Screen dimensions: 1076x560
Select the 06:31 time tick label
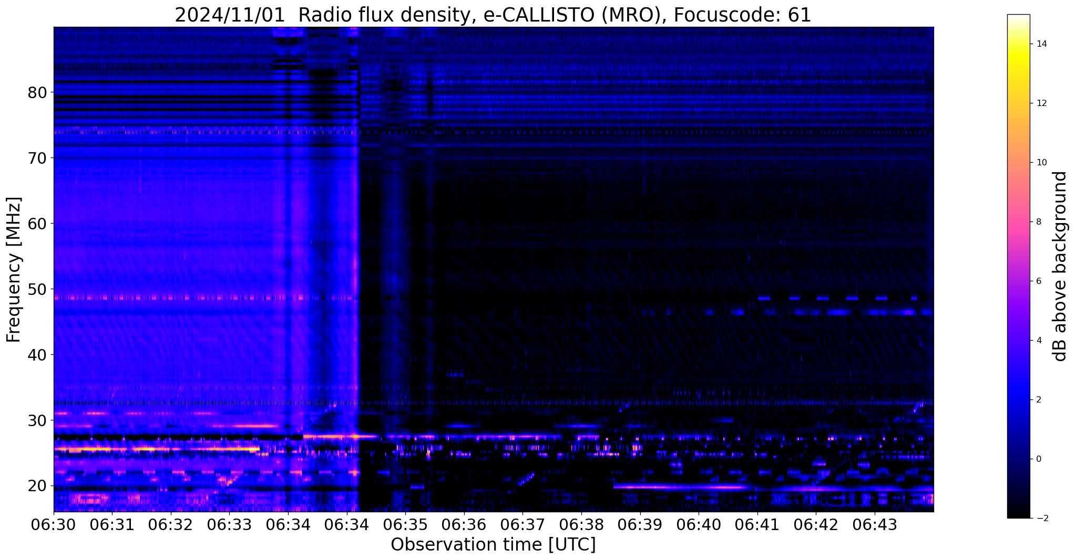(112, 524)
